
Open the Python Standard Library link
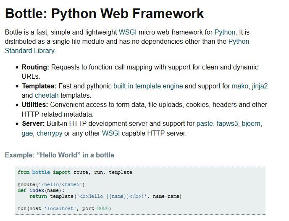[239, 41]
